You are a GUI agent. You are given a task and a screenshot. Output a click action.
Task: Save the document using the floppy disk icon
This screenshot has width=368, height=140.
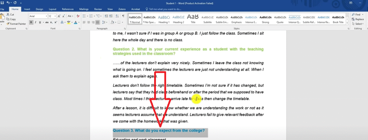pyautogui.click(x=3, y=3)
